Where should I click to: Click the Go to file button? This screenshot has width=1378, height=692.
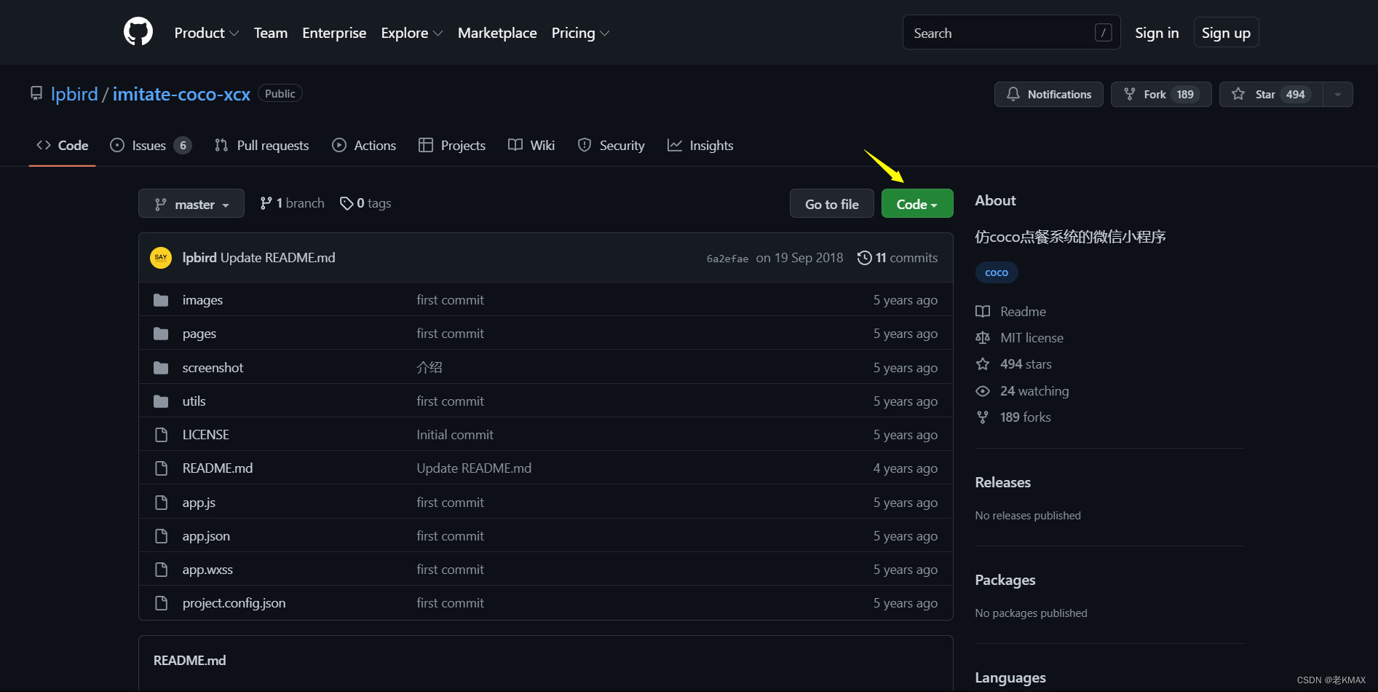coord(831,204)
